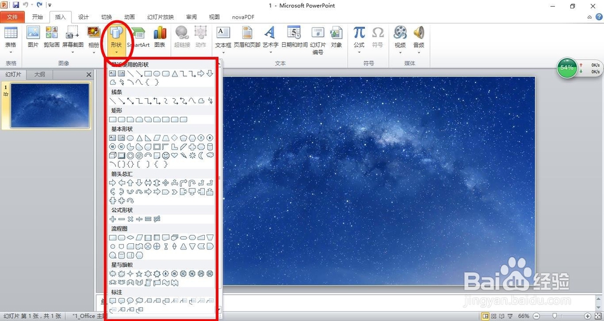Open the 幻灯片放映 Slide Show tab
Screen dimensions: 604x321
(161, 17)
